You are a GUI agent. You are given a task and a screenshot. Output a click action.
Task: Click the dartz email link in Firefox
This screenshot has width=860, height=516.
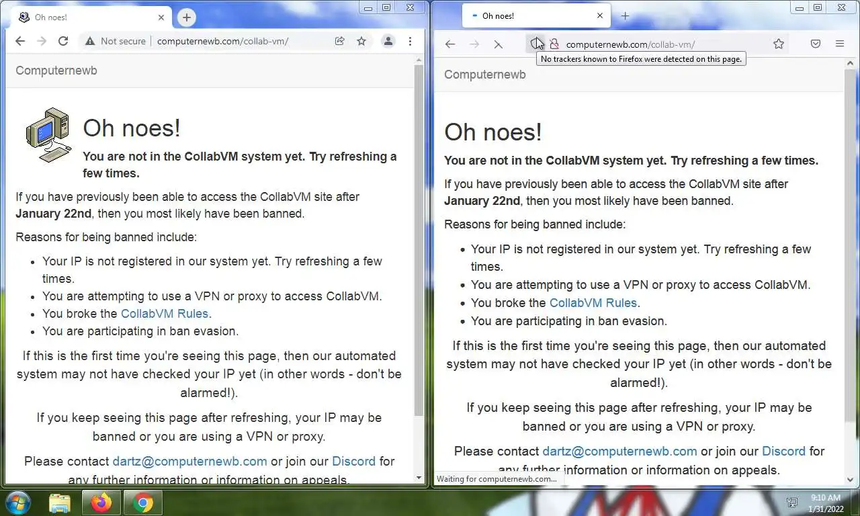point(619,451)
